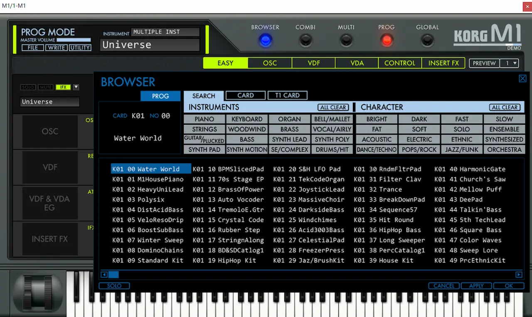This screenshot has width=532, height=317.
Task: Switch to the VDA tab
Action: (x=357, y=63)
